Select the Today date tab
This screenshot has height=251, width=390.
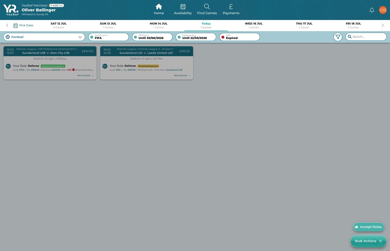(206, 25)
